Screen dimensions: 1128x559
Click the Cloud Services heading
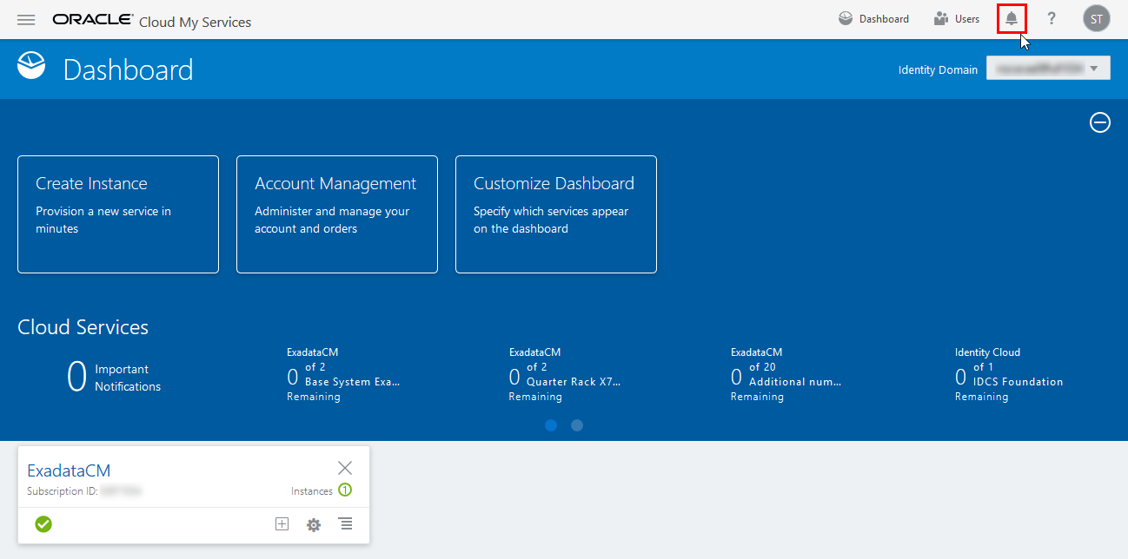[x=83, y=327]
